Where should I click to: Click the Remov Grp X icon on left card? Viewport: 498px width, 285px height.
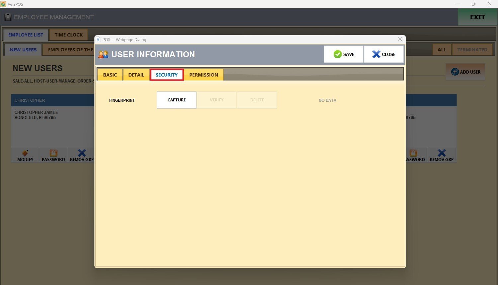pyautogui.click(x=82, y=153)
